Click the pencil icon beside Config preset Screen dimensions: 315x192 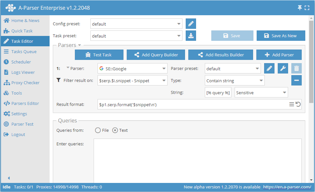tap(191, 24)
